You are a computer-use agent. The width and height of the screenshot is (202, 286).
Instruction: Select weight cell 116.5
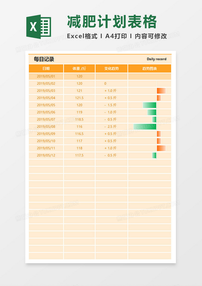point(79,134)
